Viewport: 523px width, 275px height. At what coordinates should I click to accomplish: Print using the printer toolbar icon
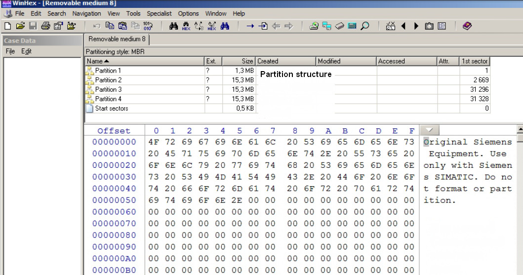pyautogui.click(x=46, y=26)
